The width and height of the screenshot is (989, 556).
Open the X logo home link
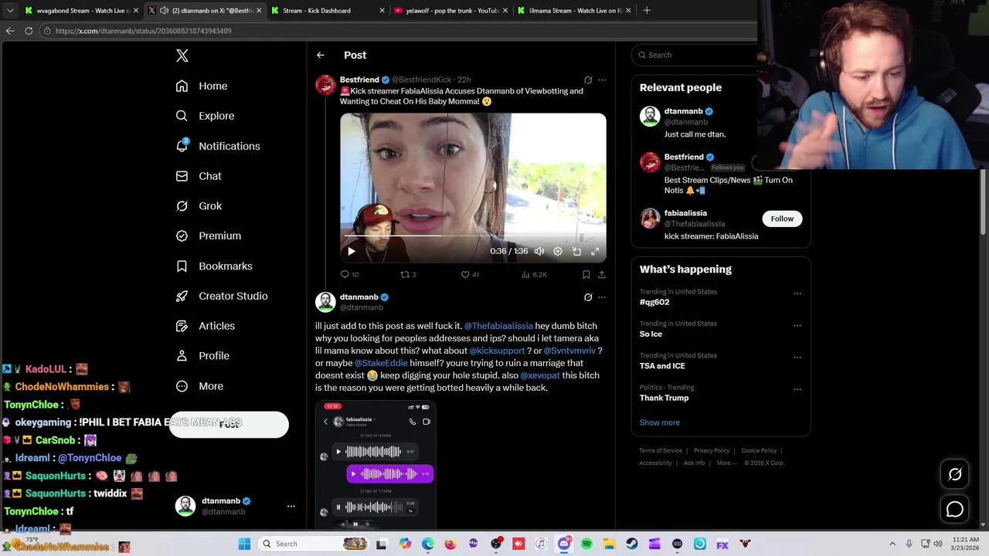click(182, 56)
